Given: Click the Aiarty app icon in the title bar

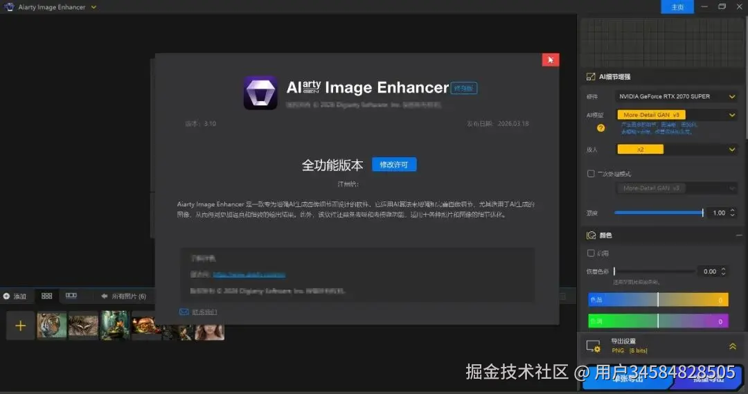Looking at the screenshot, I should 9,7.
